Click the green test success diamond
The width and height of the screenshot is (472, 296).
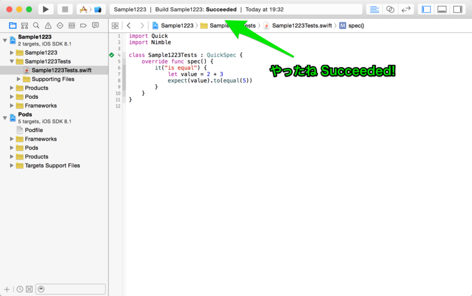click(x=112, y=55)
